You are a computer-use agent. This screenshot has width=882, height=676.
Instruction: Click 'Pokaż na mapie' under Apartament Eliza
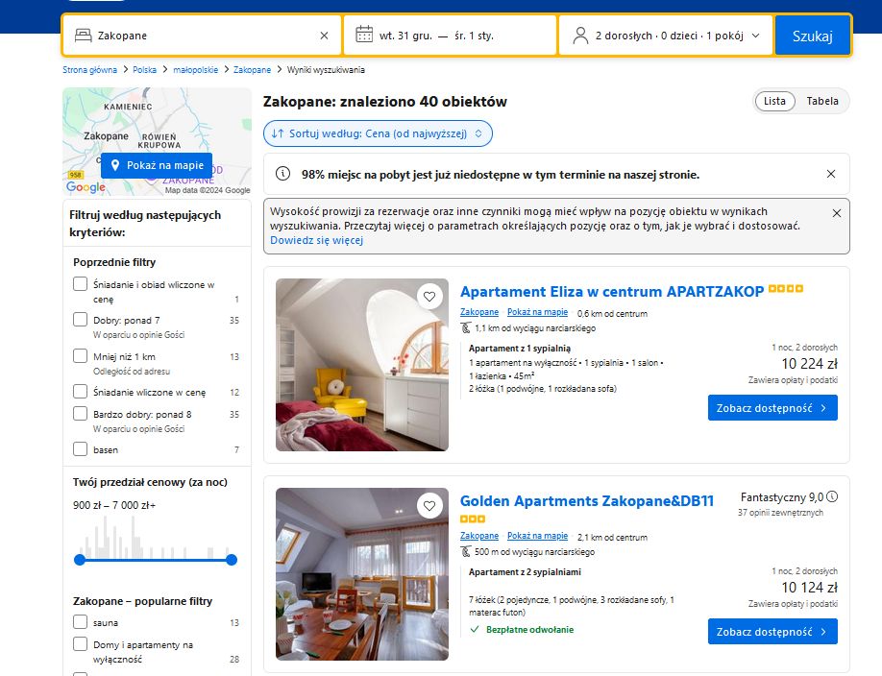point(537,312)
